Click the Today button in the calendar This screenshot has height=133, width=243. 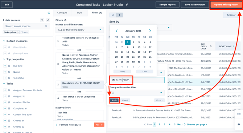[122, 72]
